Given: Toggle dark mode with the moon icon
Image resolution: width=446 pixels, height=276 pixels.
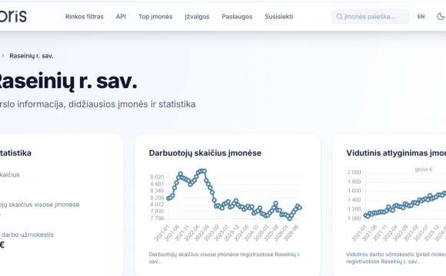Looking at the screenshot, I should pyautogui.click(x=441, y=16).
